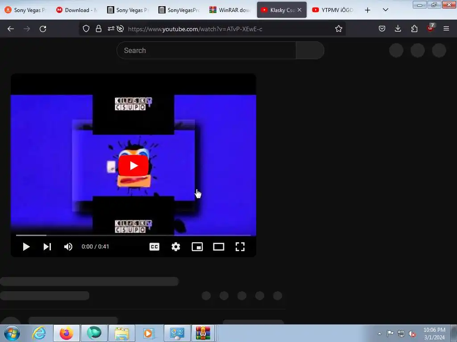Switch to WinRAR download tab

(x=230, y=10)
